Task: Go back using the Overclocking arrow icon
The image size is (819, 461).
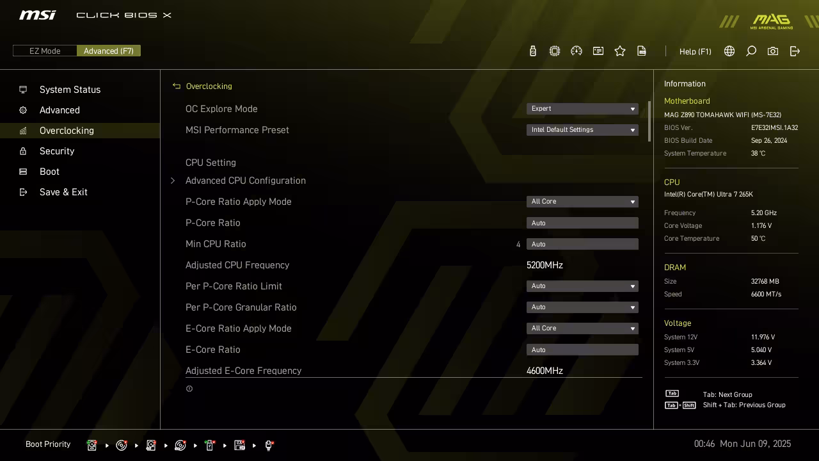Action: tap(177, 86)
